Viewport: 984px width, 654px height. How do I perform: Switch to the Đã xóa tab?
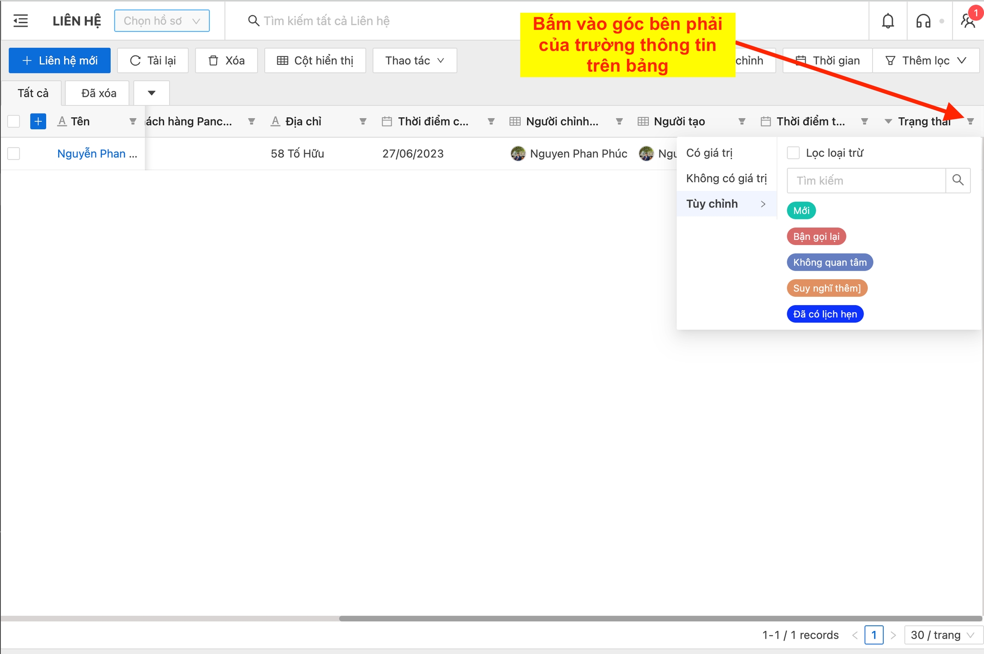click(x=99, y=93)
